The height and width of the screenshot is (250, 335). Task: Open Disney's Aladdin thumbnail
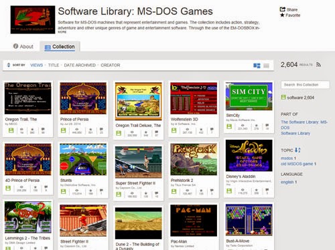(x=249, y=156)
